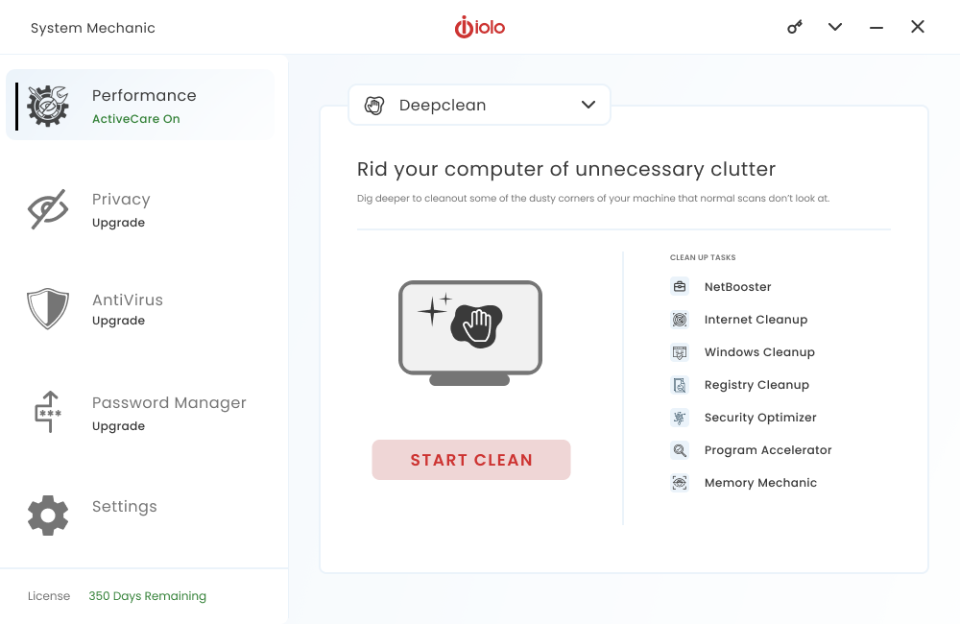Expand the Deepclean dropdown arrow
This screenshot has height=624, width=960.
(588, 105)
